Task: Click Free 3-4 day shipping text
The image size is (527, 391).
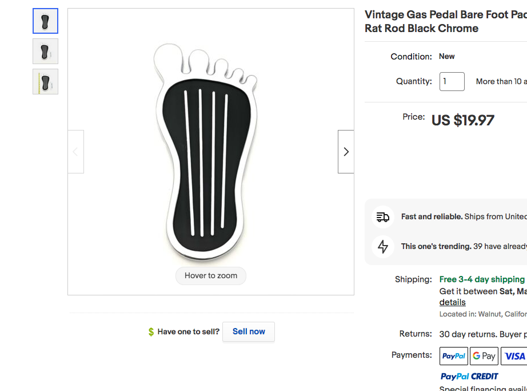Action: click(482, 279)
